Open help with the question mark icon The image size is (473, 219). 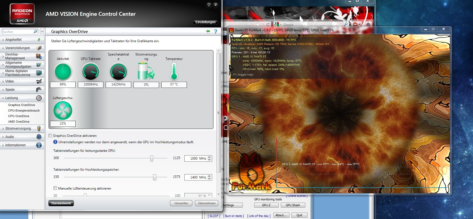[x=216, y=32]
